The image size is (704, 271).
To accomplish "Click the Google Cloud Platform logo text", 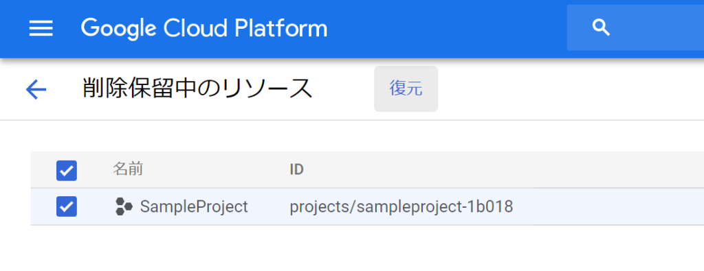I will 204,27.
